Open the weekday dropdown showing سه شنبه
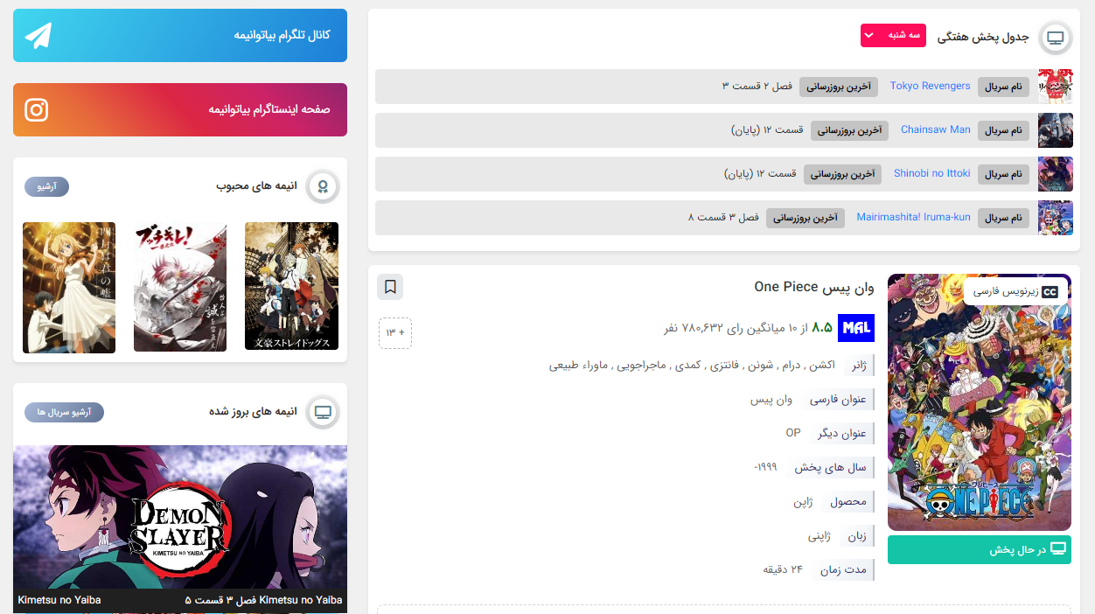 tap(893, 35)
